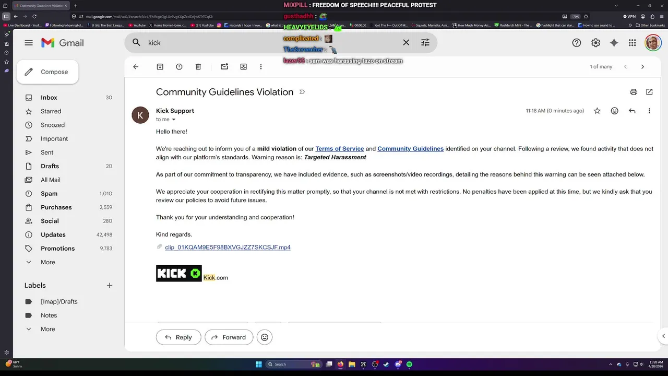Open Gmail support help icon
The height and width of the screenshot is (376, 668).
coord(577,43)
